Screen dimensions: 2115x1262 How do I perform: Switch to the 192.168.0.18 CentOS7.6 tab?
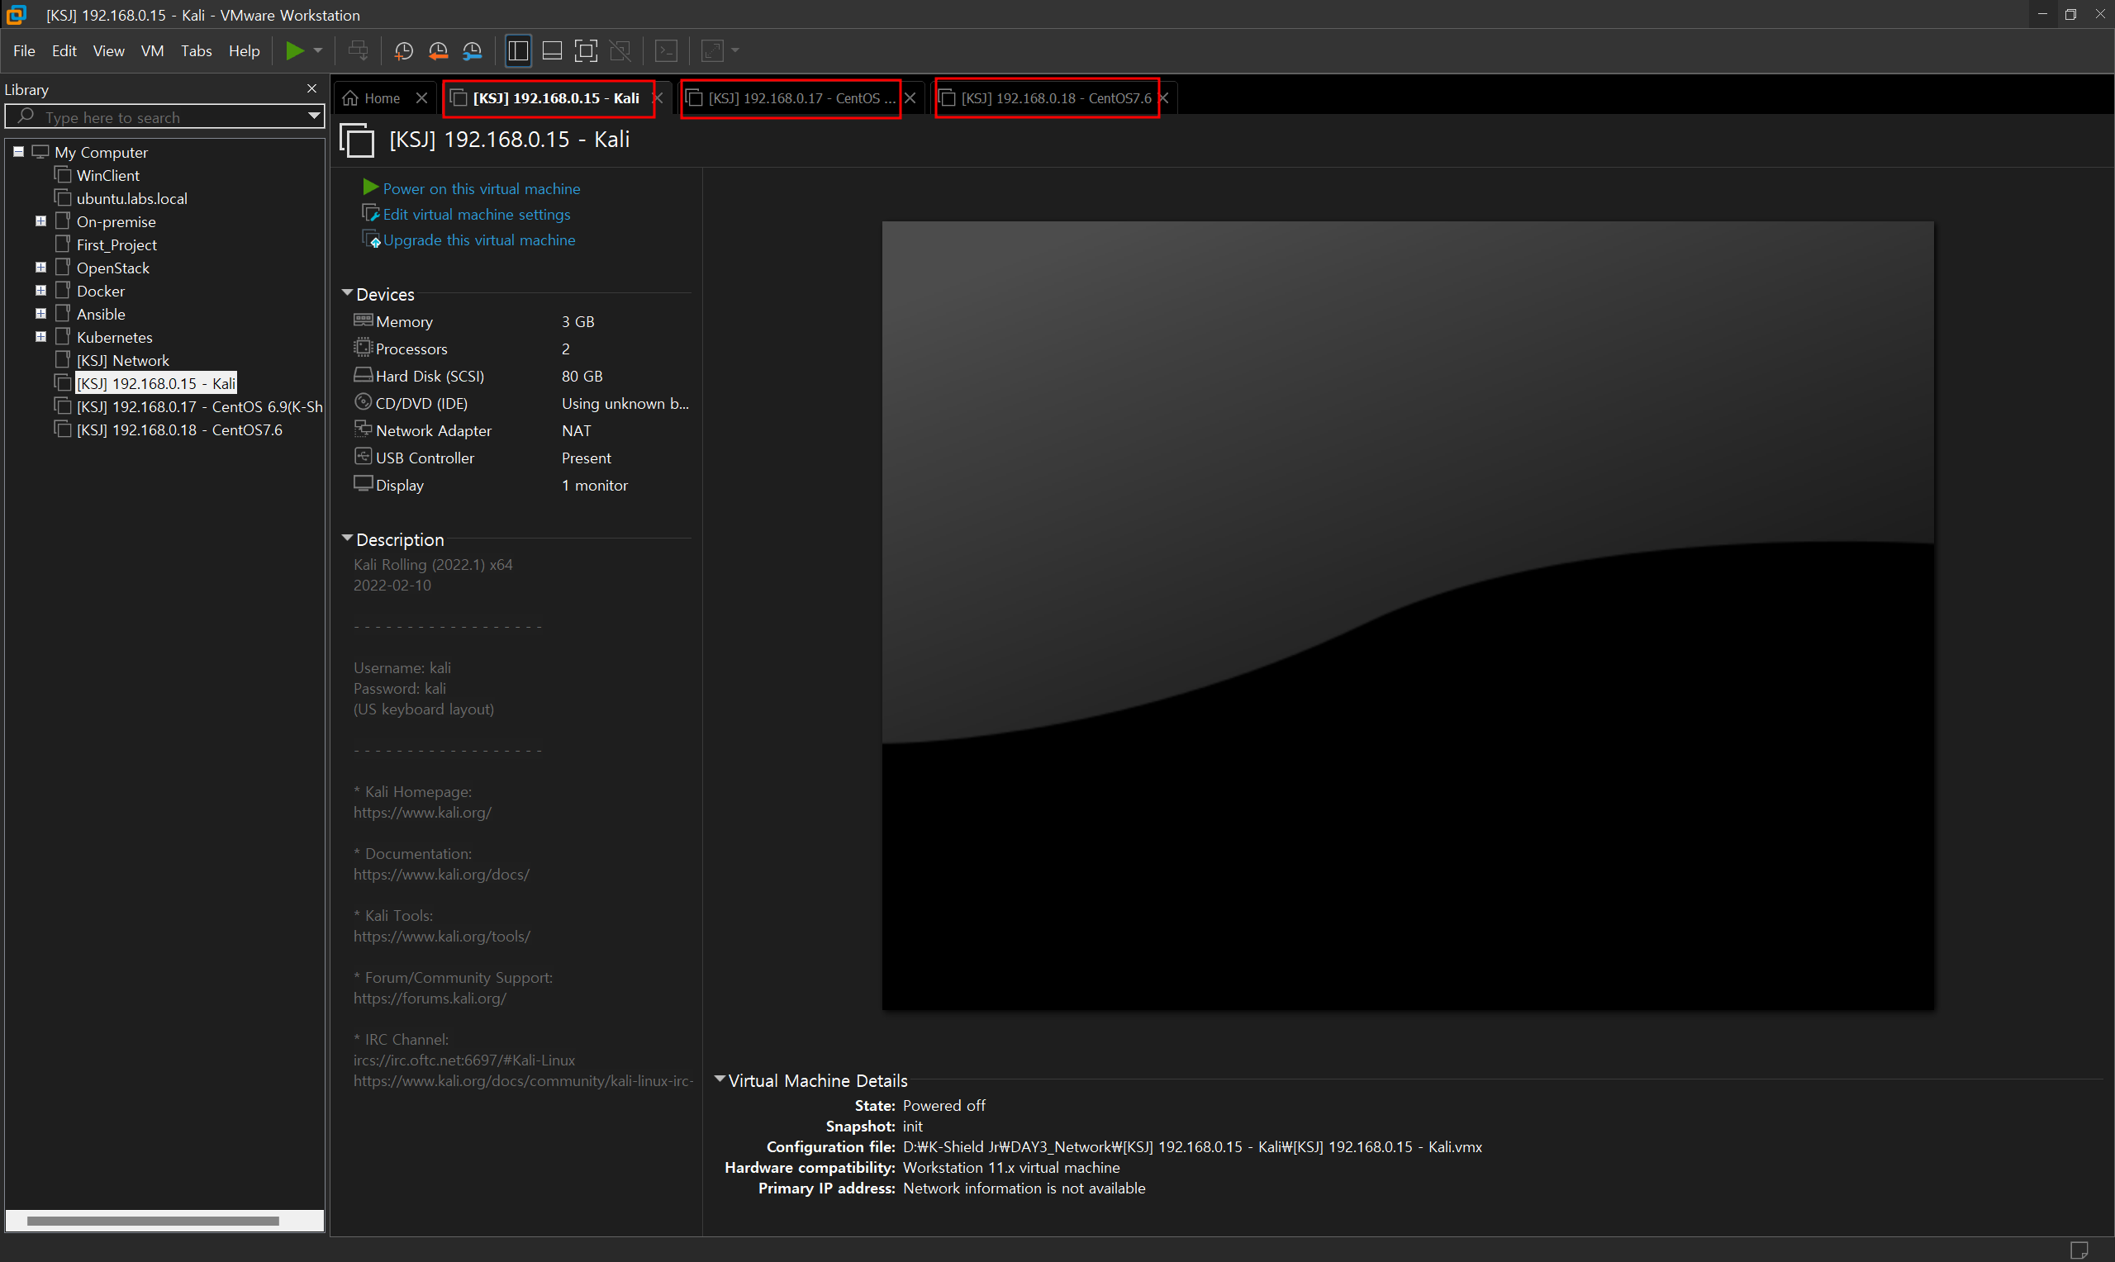[1054, 97]
